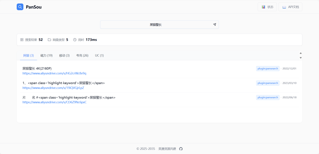Click the 2022/06/18 date text

[289, 97]
